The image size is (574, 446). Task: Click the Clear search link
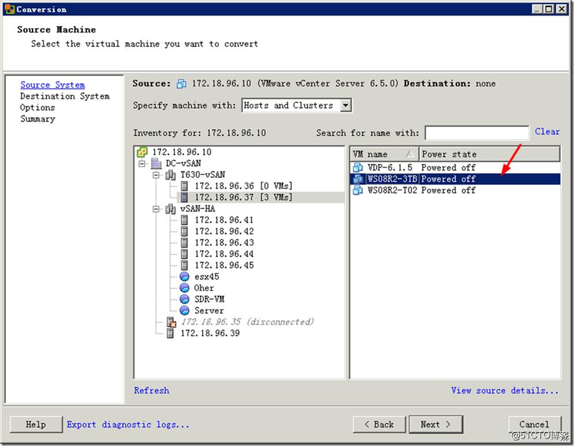click(547, 132)
